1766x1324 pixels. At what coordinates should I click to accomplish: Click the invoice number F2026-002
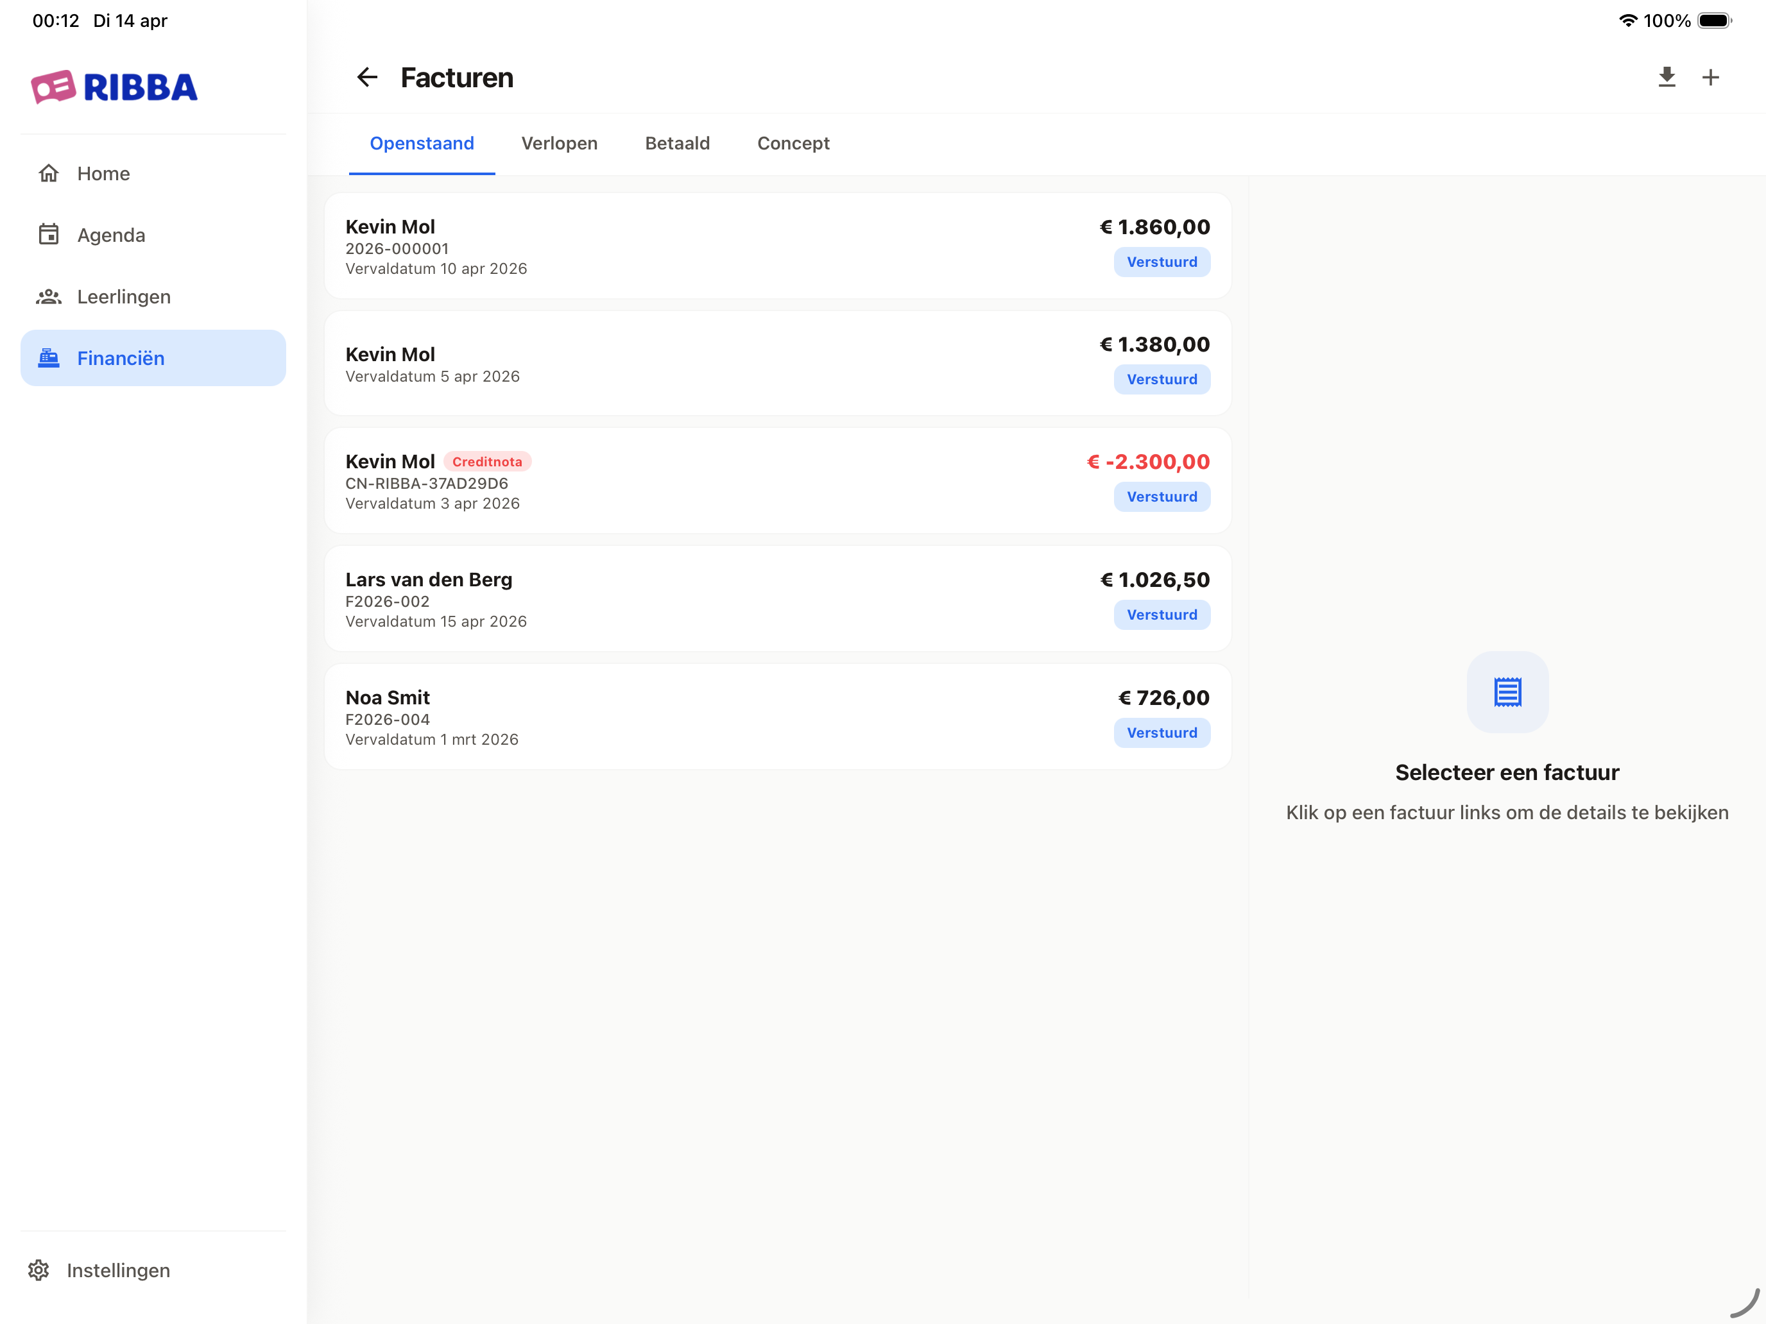[x=387, y=601]
